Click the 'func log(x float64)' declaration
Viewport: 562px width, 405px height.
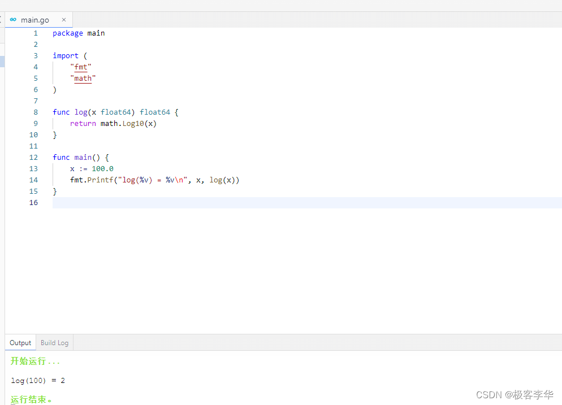click(115, 112)
